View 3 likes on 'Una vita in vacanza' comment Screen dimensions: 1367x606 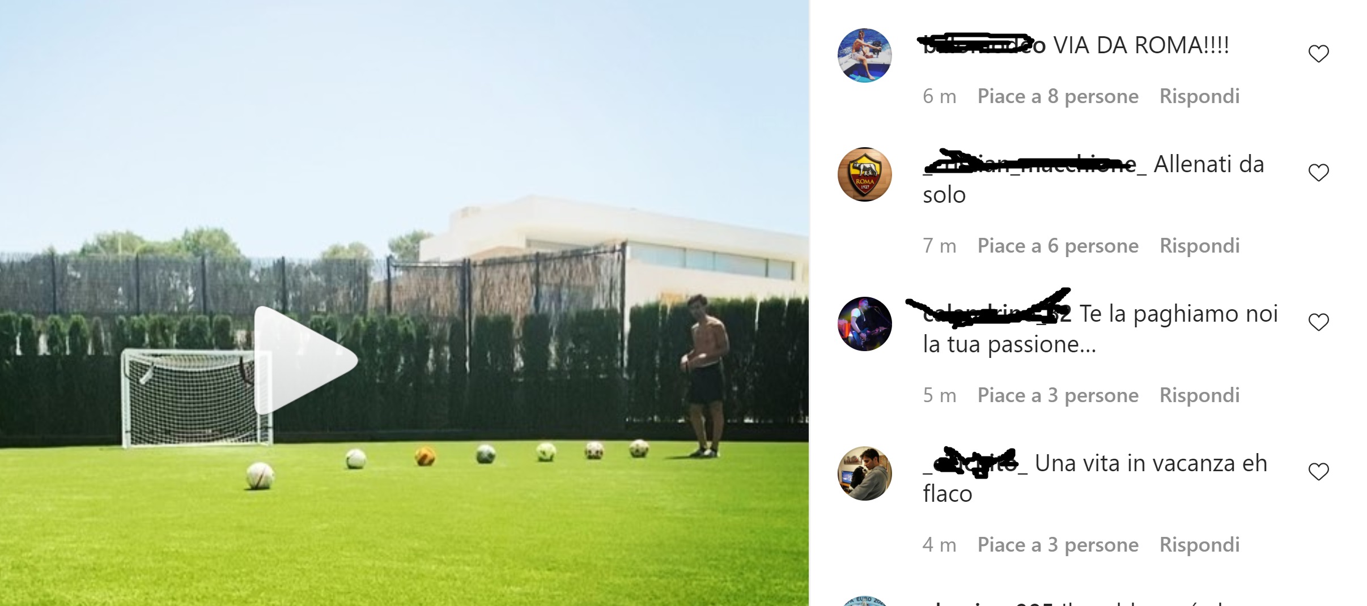click(x=1058, y=545)
